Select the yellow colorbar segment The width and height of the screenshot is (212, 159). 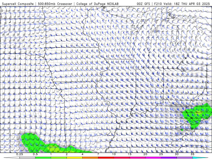tap(74, 158)
